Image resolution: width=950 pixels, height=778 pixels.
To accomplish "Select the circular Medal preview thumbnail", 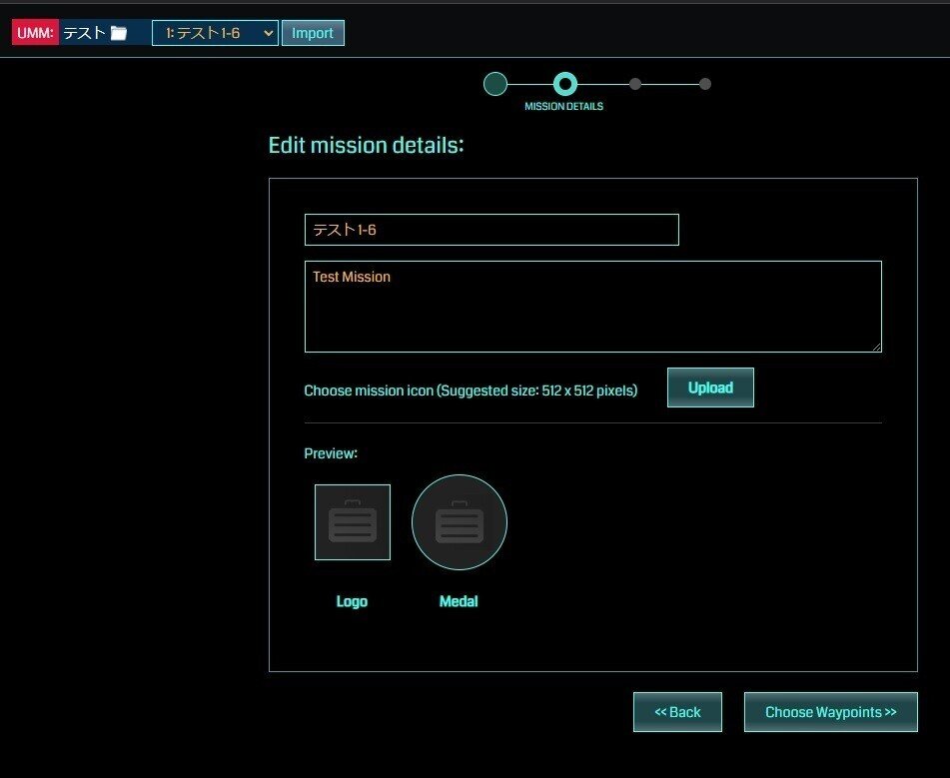I will point(460,522).
